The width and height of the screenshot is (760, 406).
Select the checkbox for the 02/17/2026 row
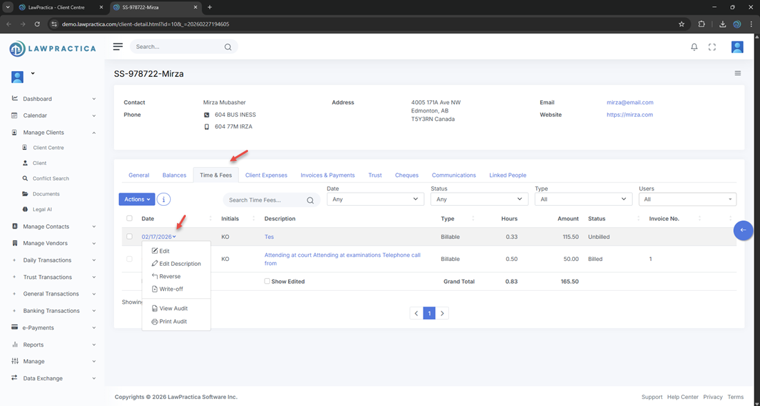tap(129, 237)
